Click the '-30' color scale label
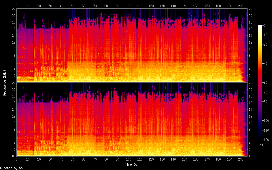 (x=265, y=54)
